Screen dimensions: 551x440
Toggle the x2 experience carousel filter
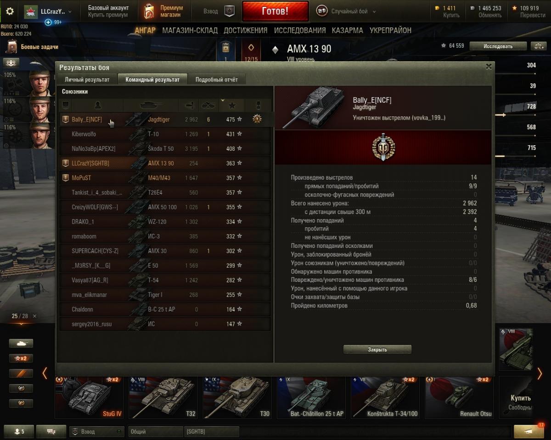coord(21,358)
